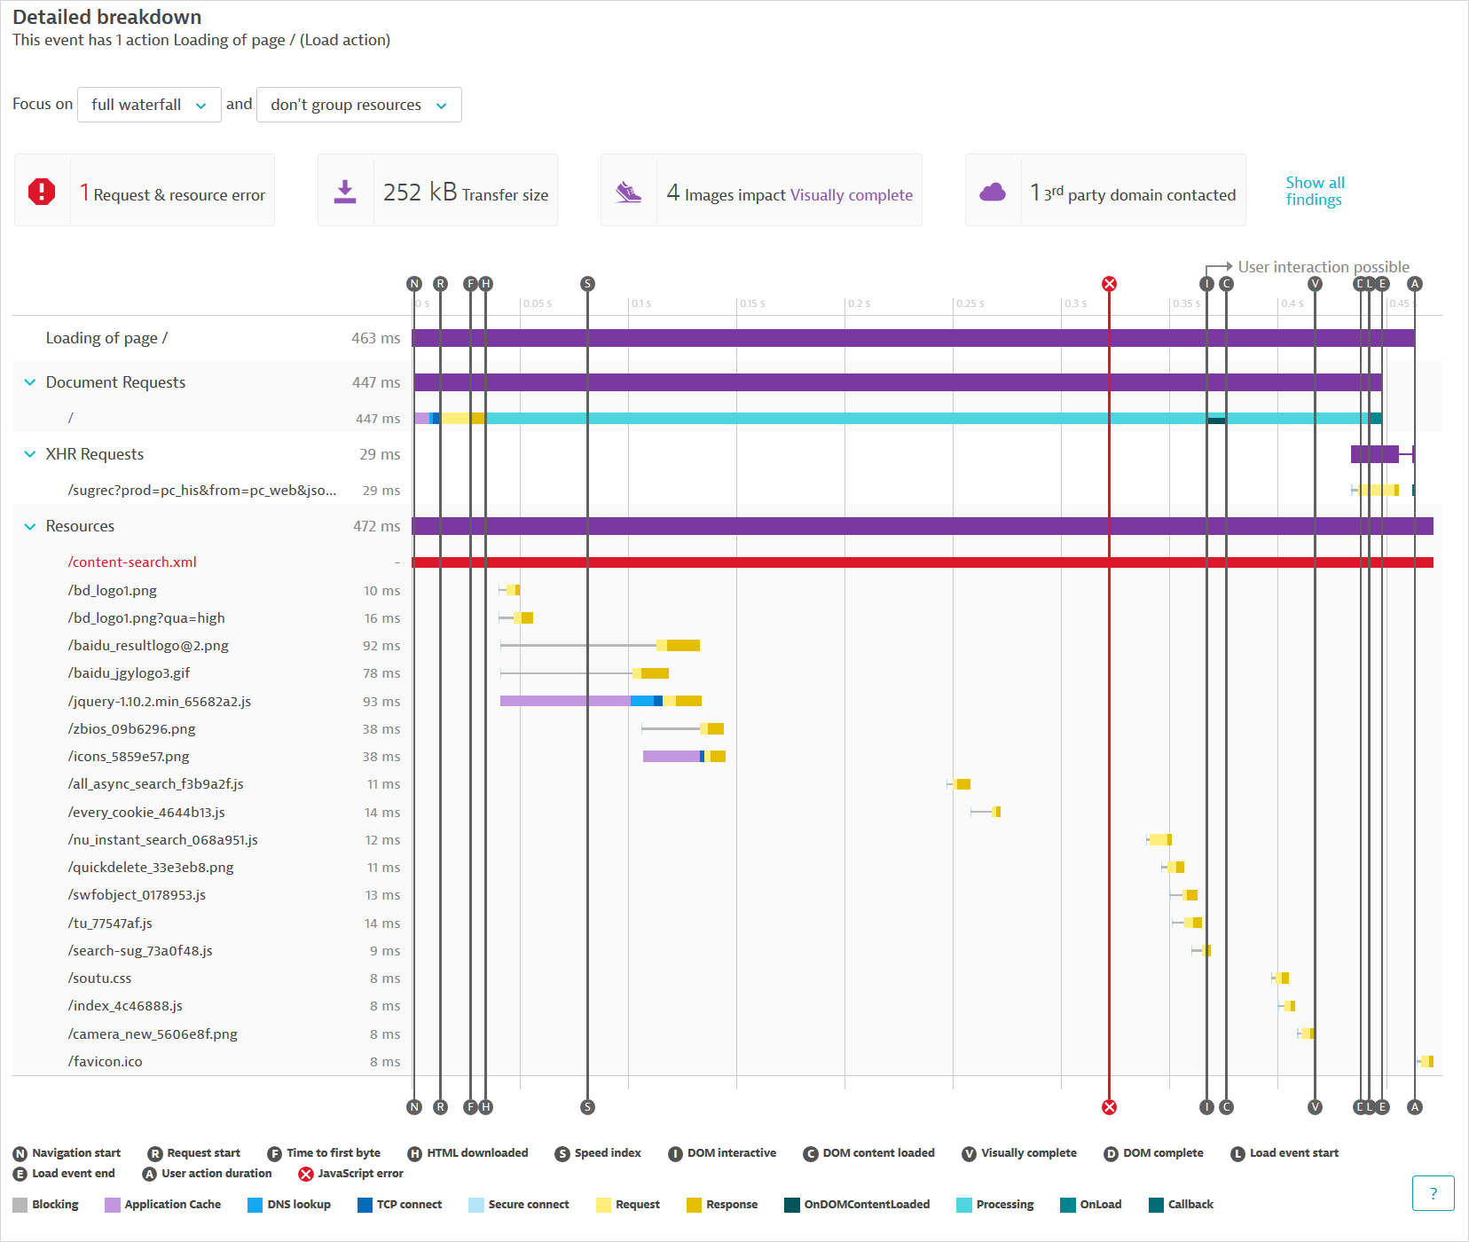The image size is (1469, 1242).
Task: Select the /sugrec XHR request row
Action: (x=202, y=491)
